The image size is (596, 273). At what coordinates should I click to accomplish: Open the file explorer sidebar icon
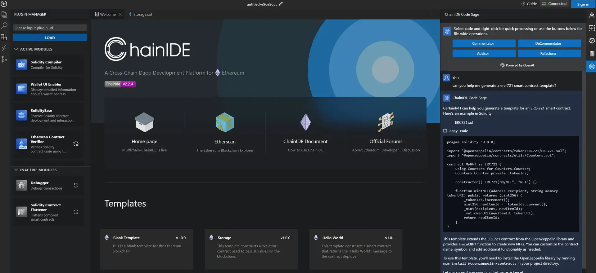tap(4, 15)
